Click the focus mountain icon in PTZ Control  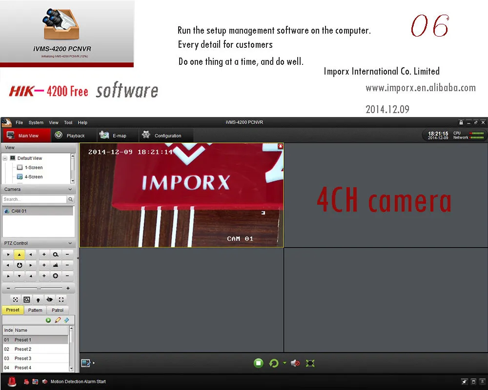click(56, 265)
